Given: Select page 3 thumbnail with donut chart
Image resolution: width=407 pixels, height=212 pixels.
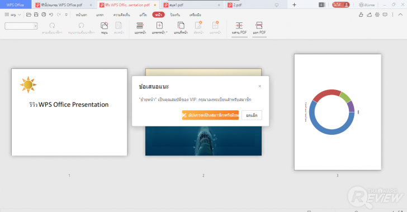Looking at the screenshot, I should click(x=338, y=112).
